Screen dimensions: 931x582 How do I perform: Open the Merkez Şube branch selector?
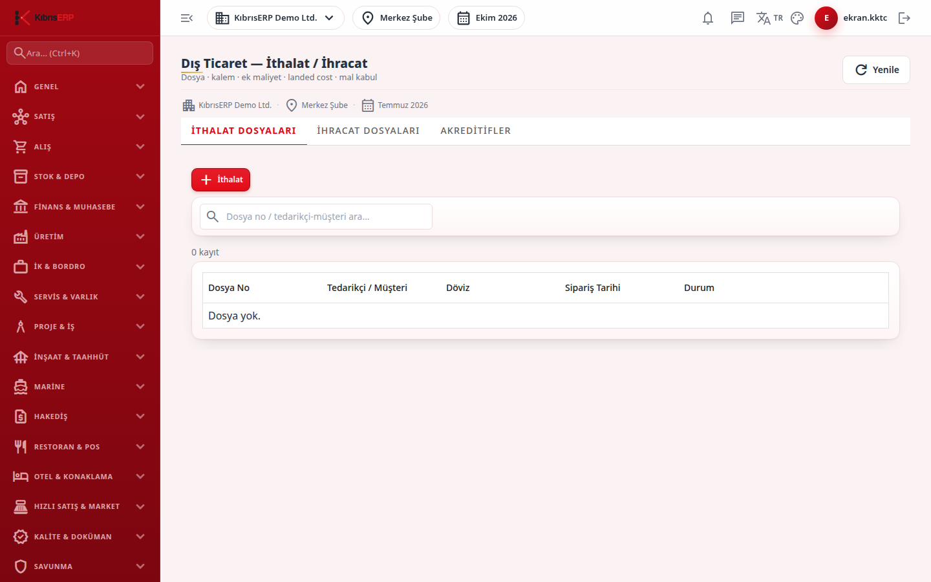coord(396,18)
